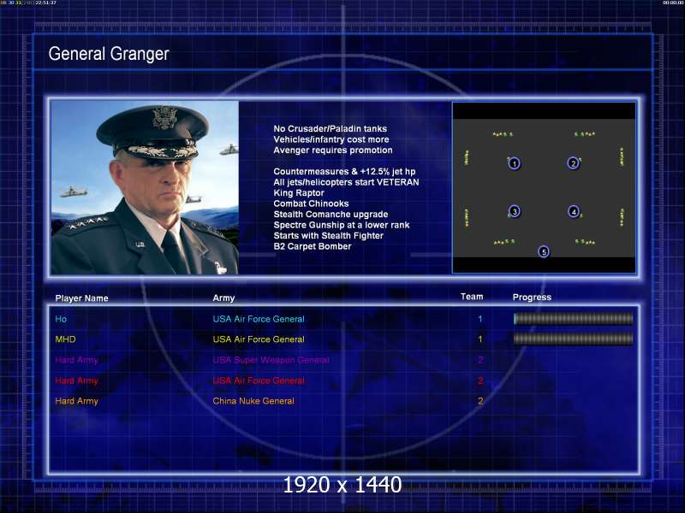The width and height of the screenshot is (685, 513).
Task: Click Ho's "USA Air Force General" army
Action: click(259, 319)
